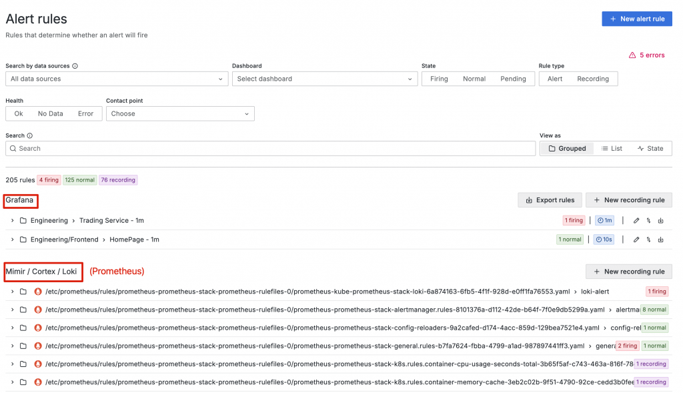This screenshot has width=683, height=393.
Task: Click the Prometheus icon in the container-memory-cache row
Action: pos(38,382)
